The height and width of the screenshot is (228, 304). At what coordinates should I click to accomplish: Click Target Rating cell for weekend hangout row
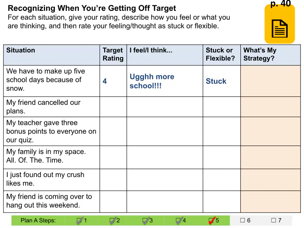click(x=113, y=202)
